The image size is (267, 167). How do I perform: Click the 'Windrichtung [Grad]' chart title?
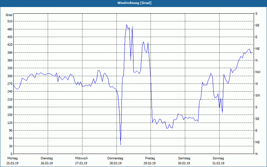point(135,3)
